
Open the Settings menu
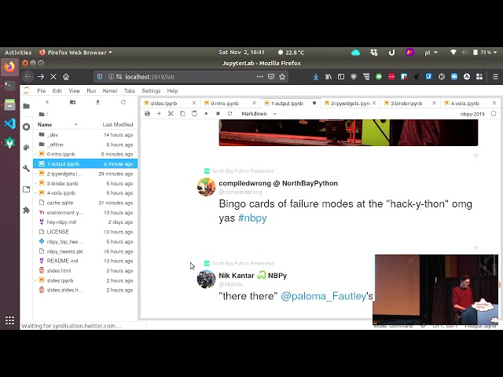pyautogui.click(x=151, y=91)
